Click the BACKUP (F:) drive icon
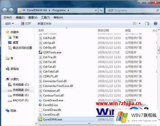Viewport: 160px width, 126px height. 10,101
